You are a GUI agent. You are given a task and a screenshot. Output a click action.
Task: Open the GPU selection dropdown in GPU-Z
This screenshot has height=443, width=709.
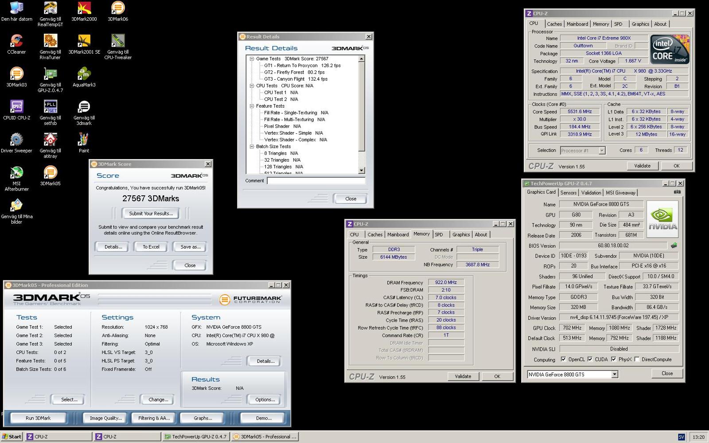tap(615, 374)
